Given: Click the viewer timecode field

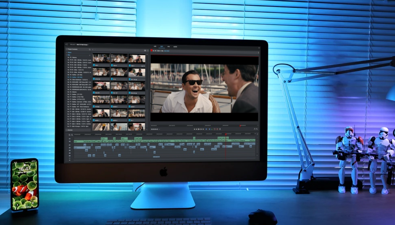Looking at the screenshot, I should 154,129.
